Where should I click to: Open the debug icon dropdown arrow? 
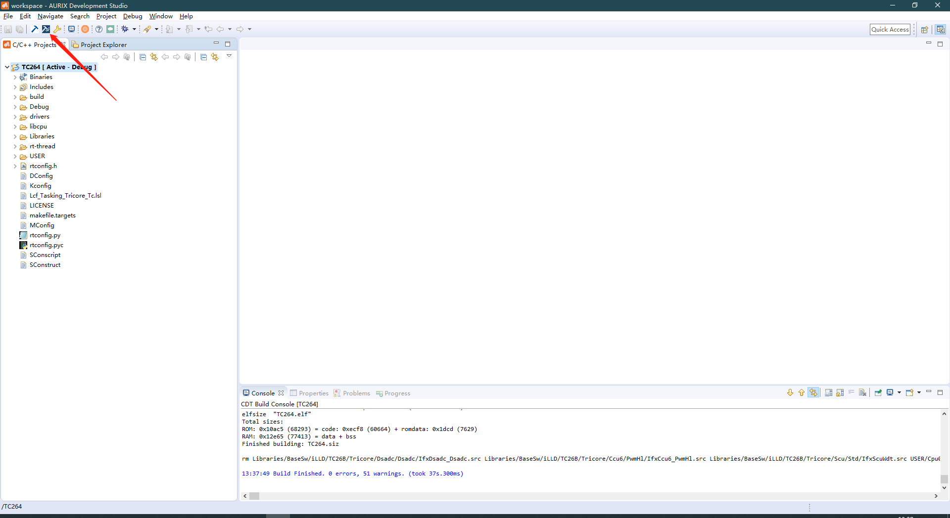[x=134, y=29]
